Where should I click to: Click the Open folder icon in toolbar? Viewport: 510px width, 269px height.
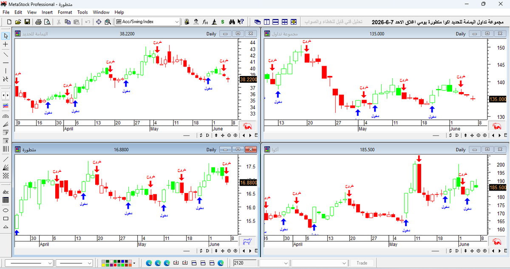click(x=18, y=22)
